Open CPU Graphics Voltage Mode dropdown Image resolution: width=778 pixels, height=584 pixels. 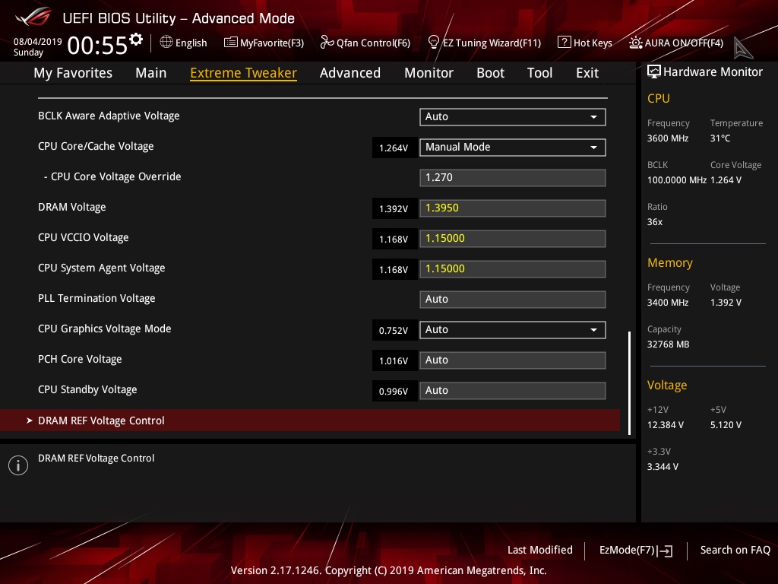[513, 330]
